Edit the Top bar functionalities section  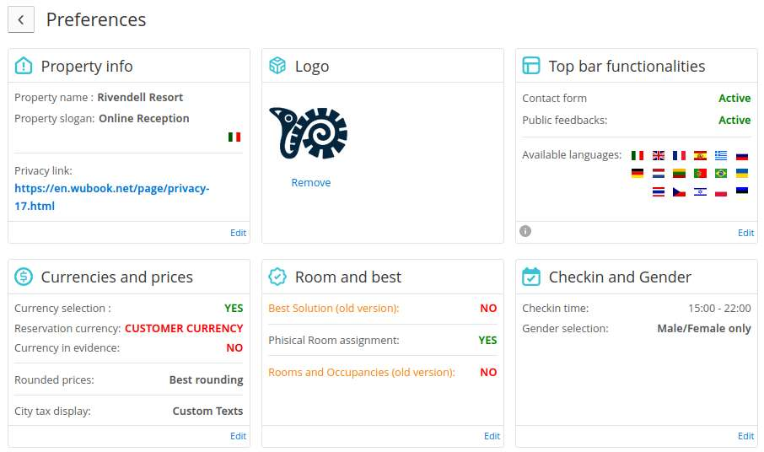point(746,233)
